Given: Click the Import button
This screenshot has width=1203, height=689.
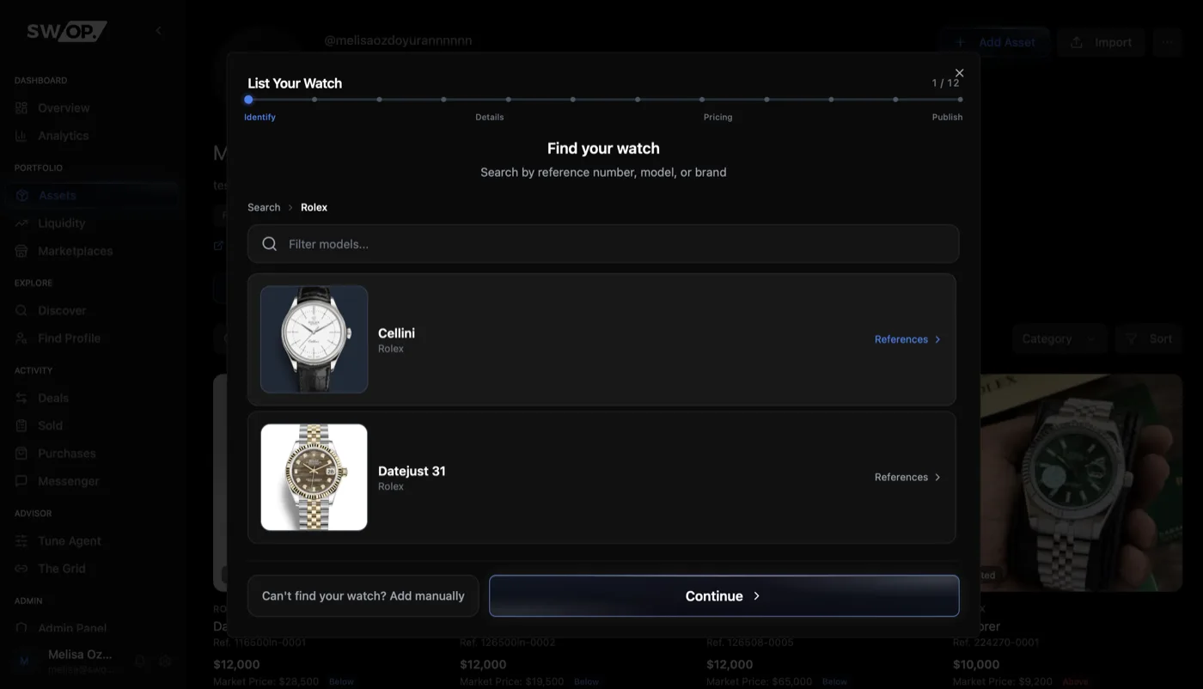Looking at the screenshot, I should pos(1101,42).
